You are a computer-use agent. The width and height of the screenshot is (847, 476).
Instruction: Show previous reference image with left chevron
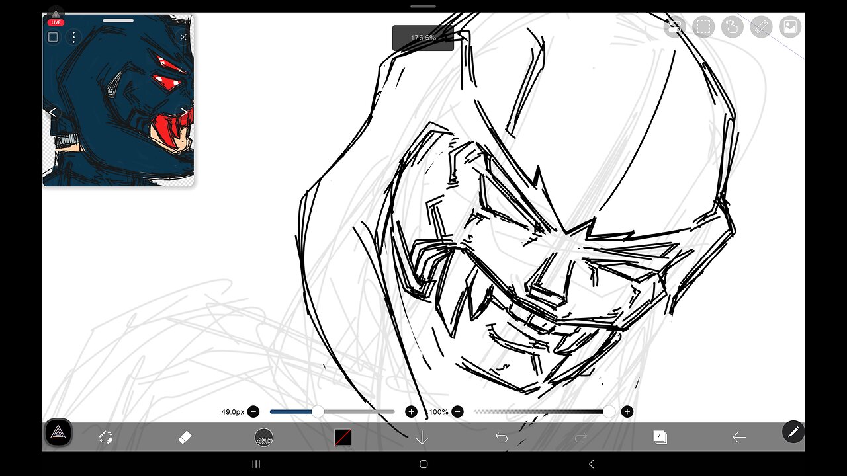[x=53, y=111]
